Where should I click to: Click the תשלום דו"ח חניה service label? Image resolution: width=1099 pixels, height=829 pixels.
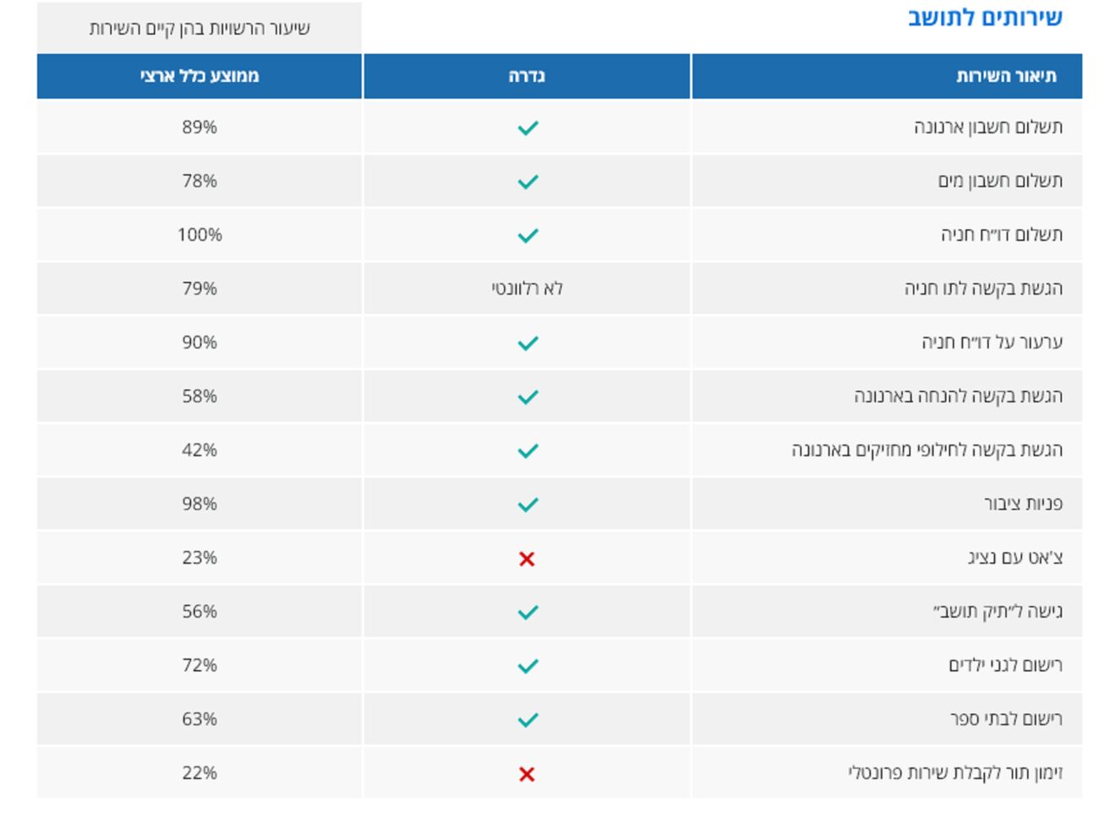point(1002,235)
